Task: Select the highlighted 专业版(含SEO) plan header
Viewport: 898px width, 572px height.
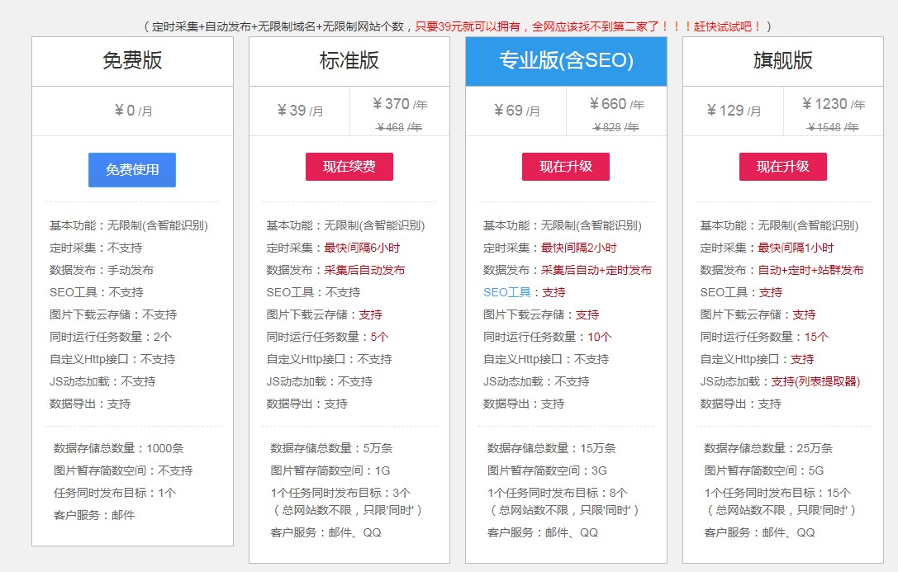Action: pyautogui.click(x=566, y=61)
